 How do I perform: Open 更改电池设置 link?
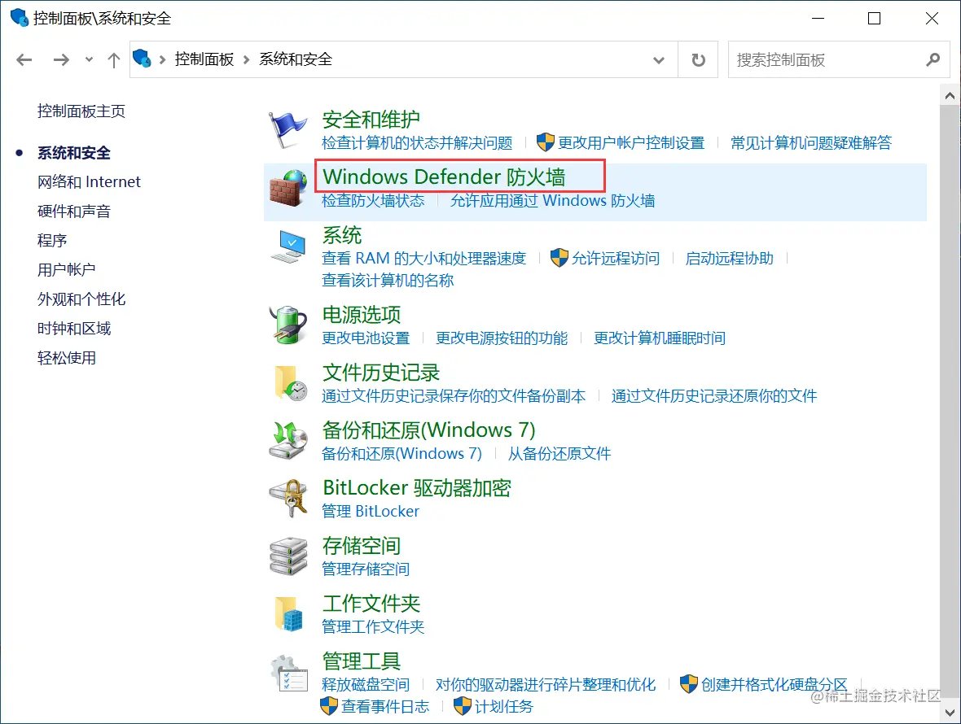(366, 338)
